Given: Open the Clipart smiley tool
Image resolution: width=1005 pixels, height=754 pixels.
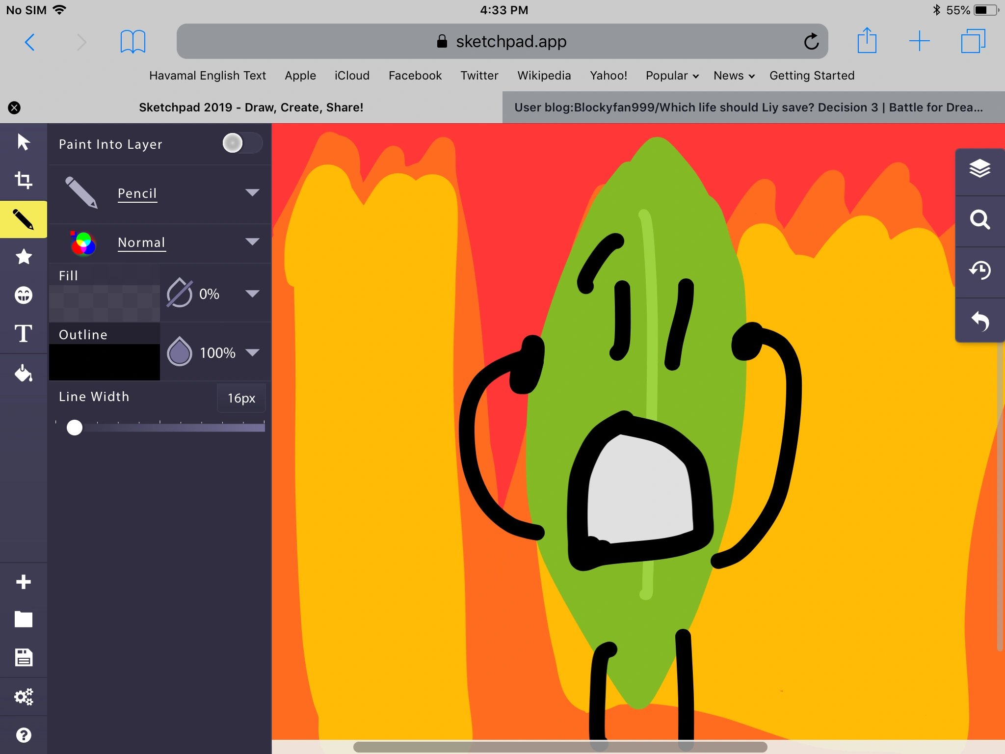Looking at the screenshot, I should [23, 295].
